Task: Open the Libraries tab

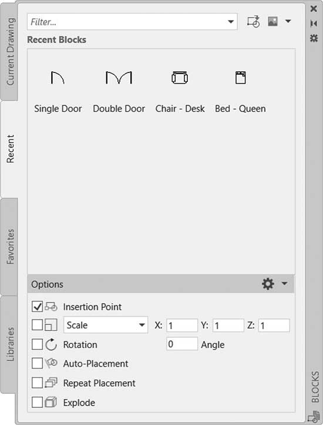Action: click(10, 344)
